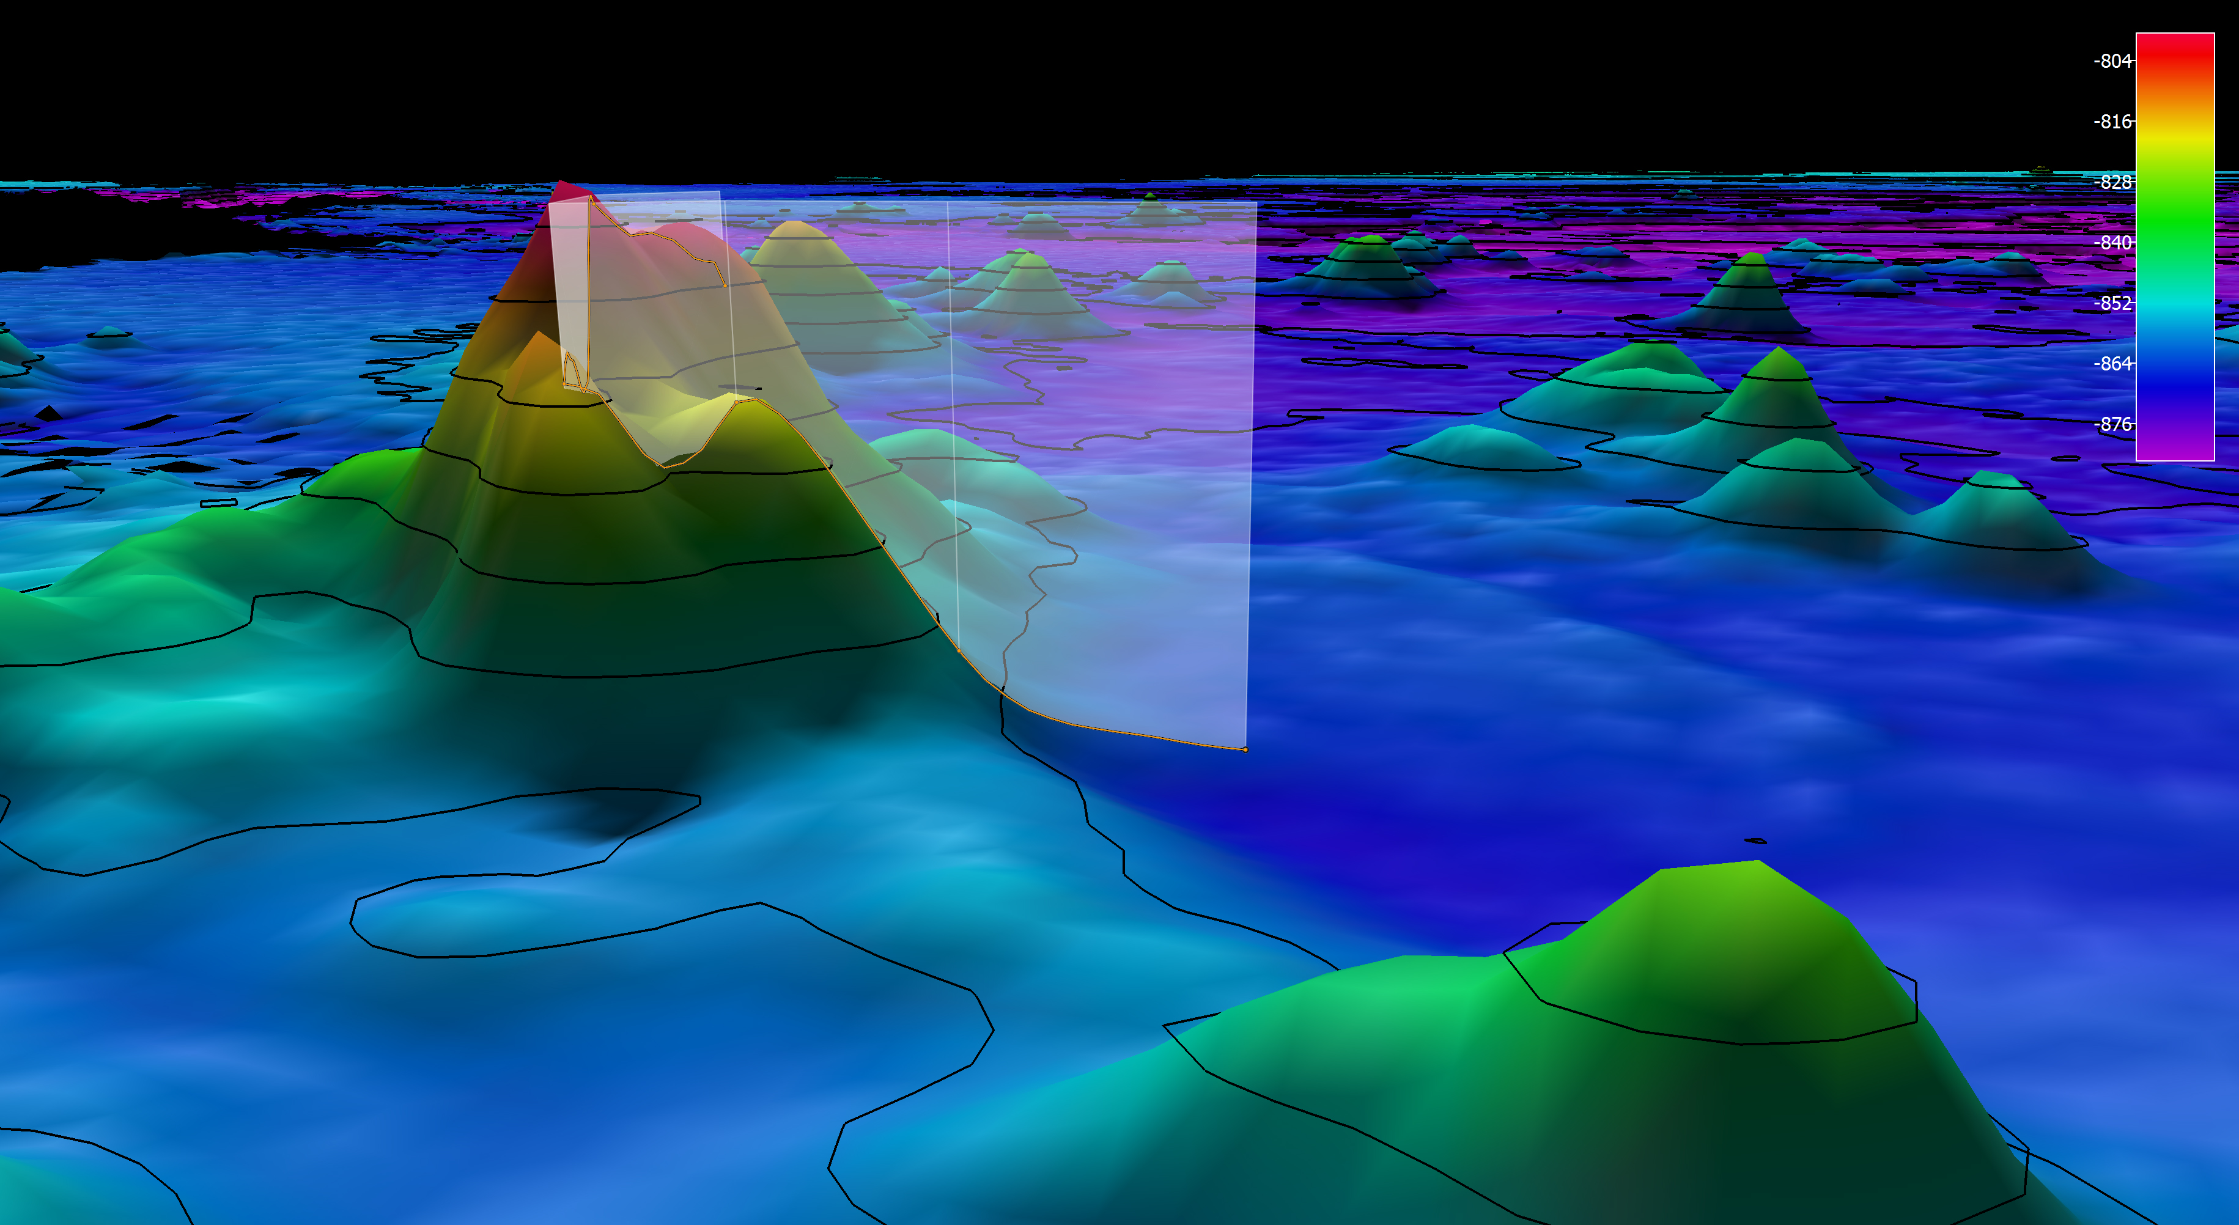2239x1225 pixels.
Task: Click the orange profile line endpoint marker
Action: (x=1245, y=749)
